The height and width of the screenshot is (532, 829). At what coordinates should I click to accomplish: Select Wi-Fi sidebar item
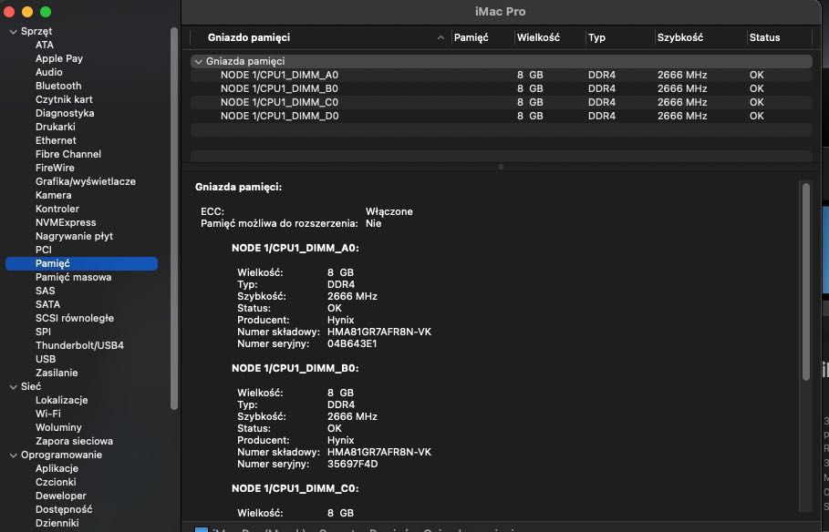point(47,414)
